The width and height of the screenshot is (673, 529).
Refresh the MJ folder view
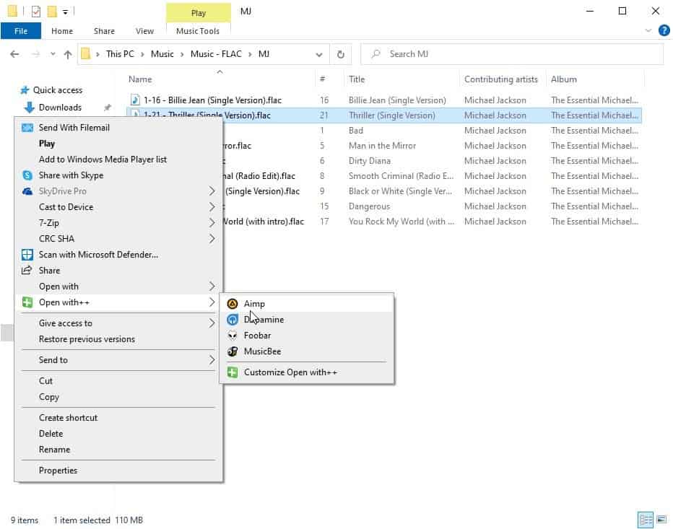point(340,54)
